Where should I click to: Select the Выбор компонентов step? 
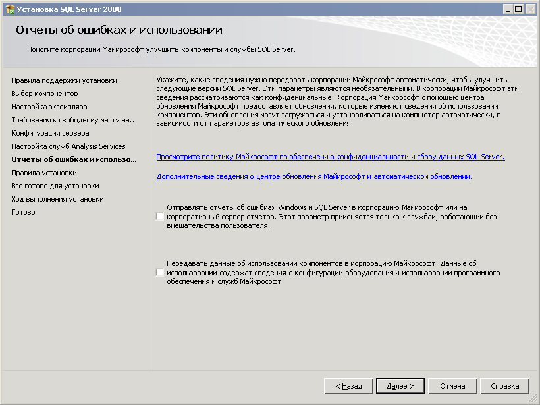44,94
